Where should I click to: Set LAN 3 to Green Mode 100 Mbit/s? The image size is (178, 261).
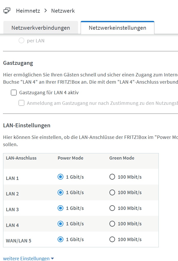112,208
